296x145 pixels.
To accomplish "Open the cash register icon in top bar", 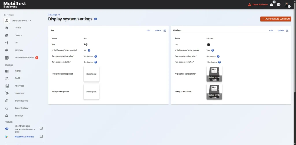I will 271,5.
